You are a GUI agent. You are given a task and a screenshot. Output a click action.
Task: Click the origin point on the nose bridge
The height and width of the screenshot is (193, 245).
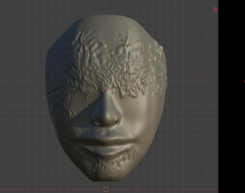coord(105,90)
